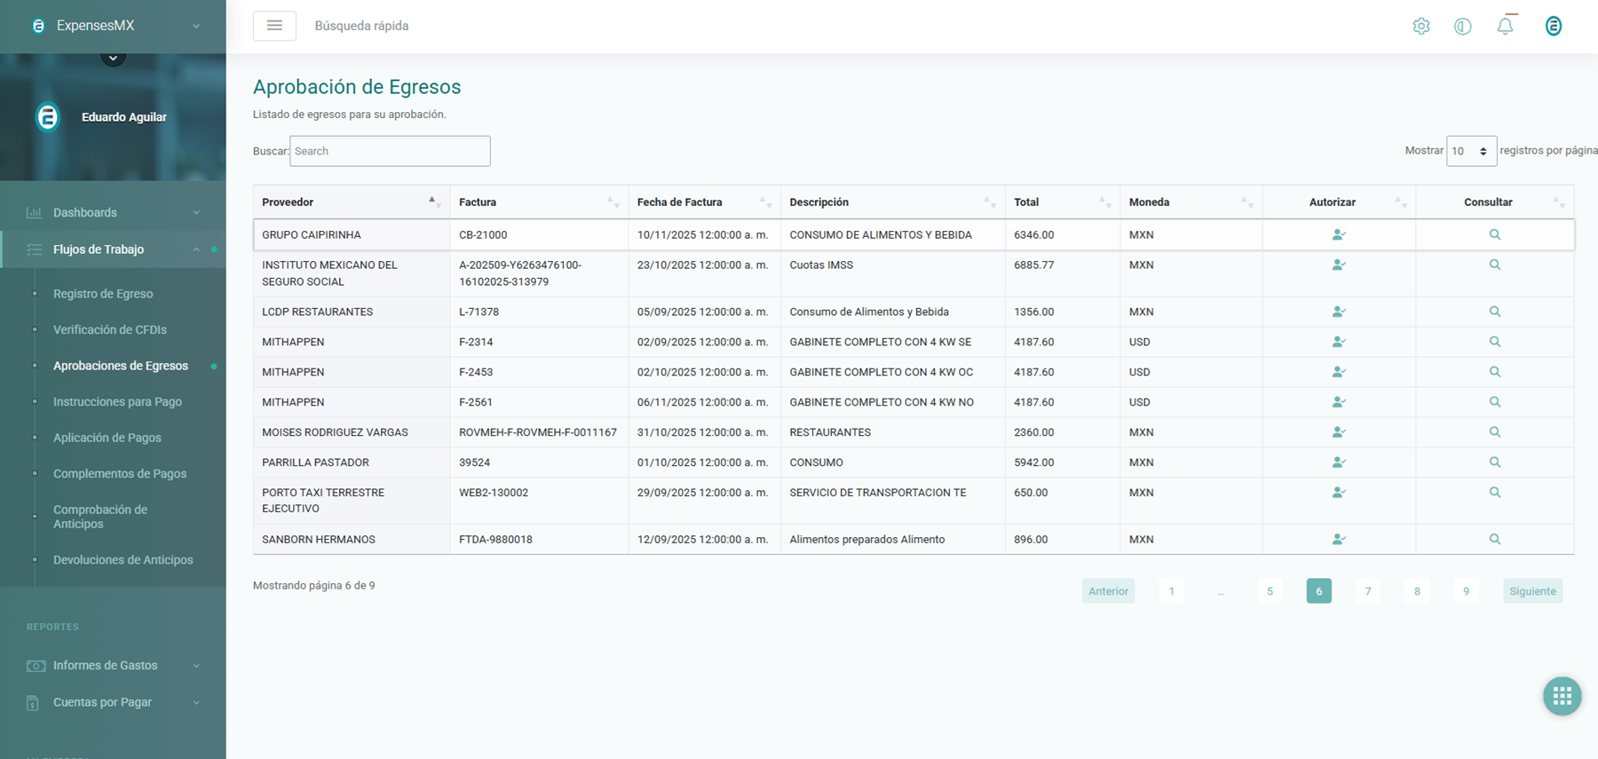Consult details of LCDP RESTAURANTES invoice
1598x759 pixels.
click(x=1494, y=312)
